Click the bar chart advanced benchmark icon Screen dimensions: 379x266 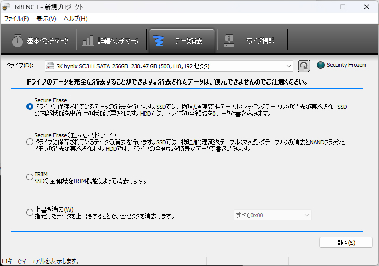pyautogui.click(x=88, y=41)
